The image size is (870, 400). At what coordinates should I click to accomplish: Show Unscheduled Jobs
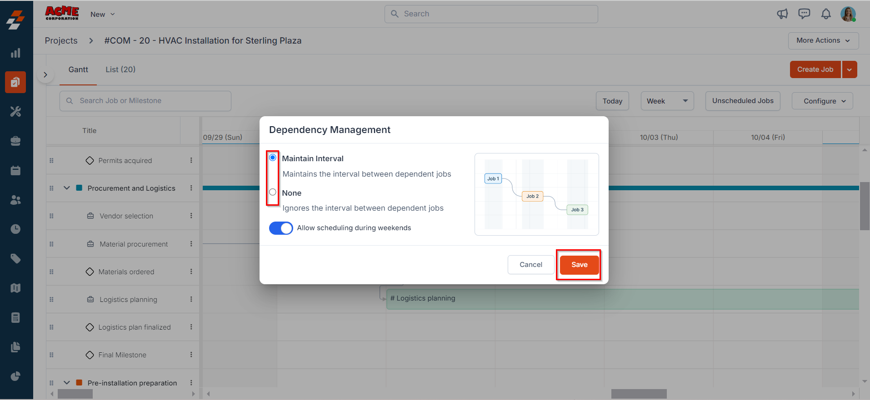[x=743, y=101]
